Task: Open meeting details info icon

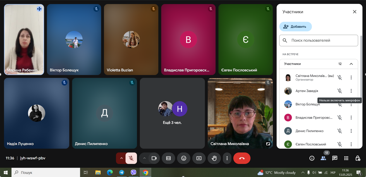Action: tap(312, 158)
